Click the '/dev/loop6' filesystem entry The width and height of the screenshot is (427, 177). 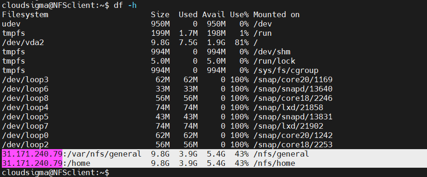(25, 89)
